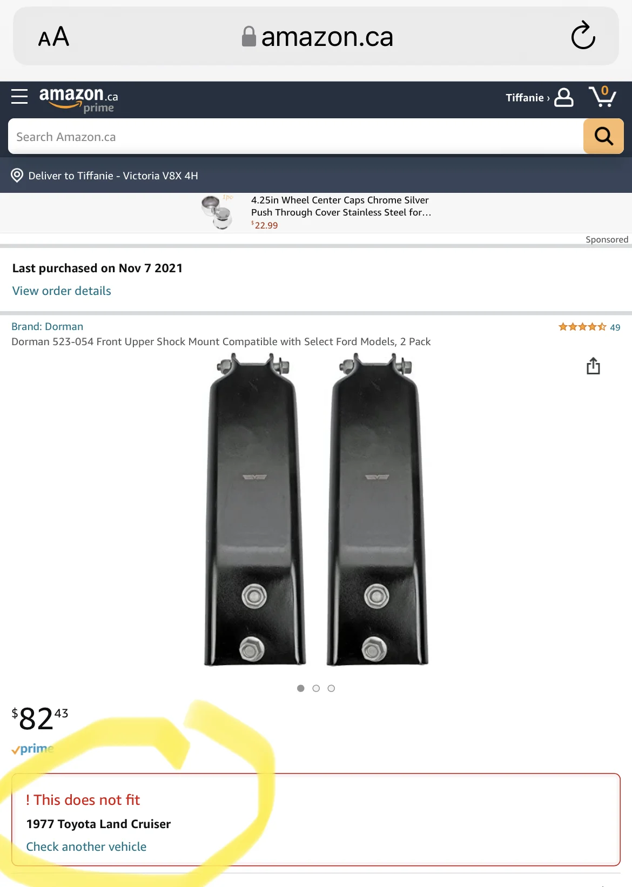Viewport: 632px width, 887px height.
Task: Select the first image carousel dot
Action: point(301,688)
